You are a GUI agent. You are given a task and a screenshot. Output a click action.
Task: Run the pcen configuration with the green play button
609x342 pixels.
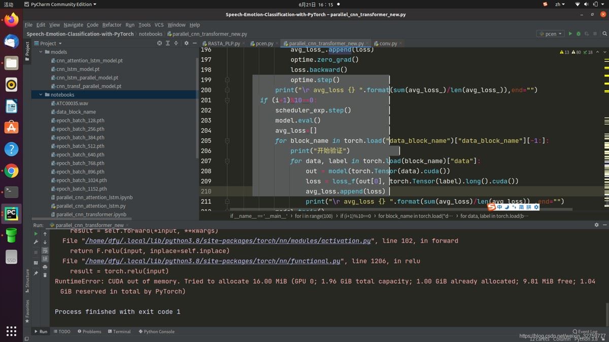click(x=570, y=34)
